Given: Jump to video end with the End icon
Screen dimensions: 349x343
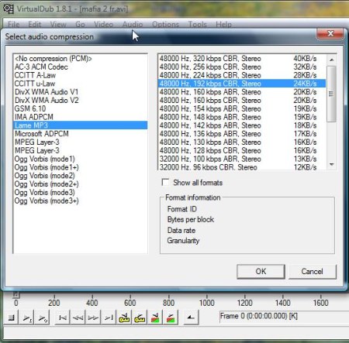Looking at the screenshot, I should pos(109,317).
